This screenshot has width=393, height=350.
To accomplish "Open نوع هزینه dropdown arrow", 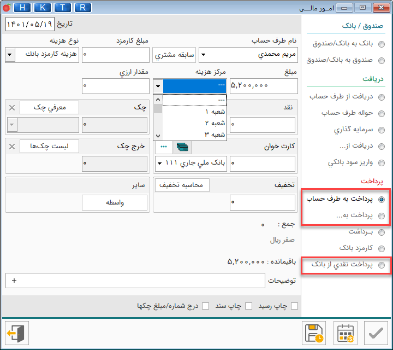I will pos(10,55).
